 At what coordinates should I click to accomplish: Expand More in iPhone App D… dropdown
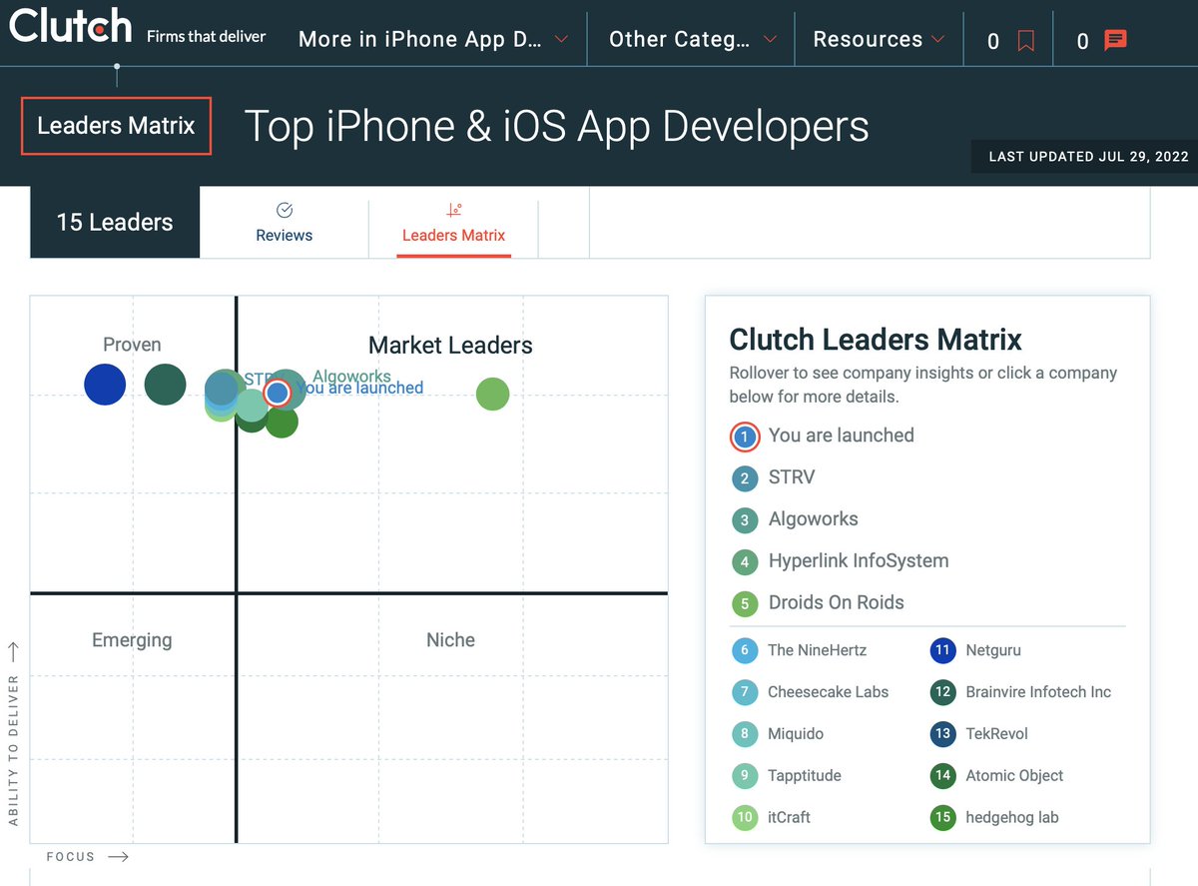tap(433, 40)
